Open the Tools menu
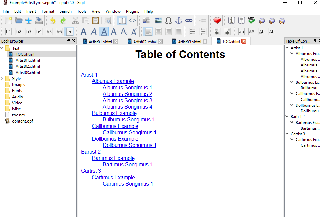Image resolution: width=320 pixels, height=217 pixels. (82, 11)
